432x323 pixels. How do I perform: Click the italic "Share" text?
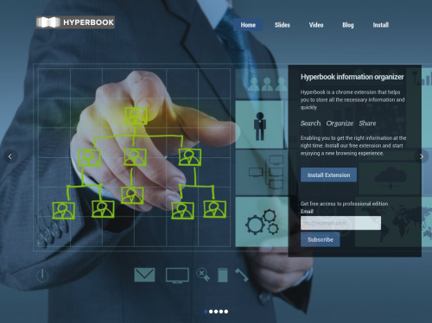point(367,123)
